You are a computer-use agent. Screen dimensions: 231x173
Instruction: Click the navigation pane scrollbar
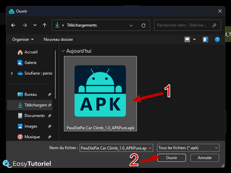click(55, 75)
